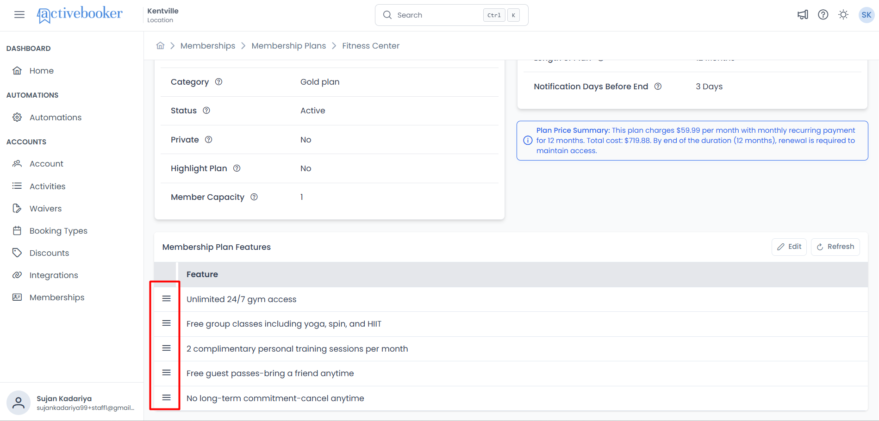Select 'No long-term commitment-cancel anytime' text
This screenshot has height=421, width=879.
click(275, 398)
